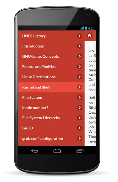This screenshot has height=182, width=118.
Task: Select grub.conf configuration topic
Action: [51, 138]
